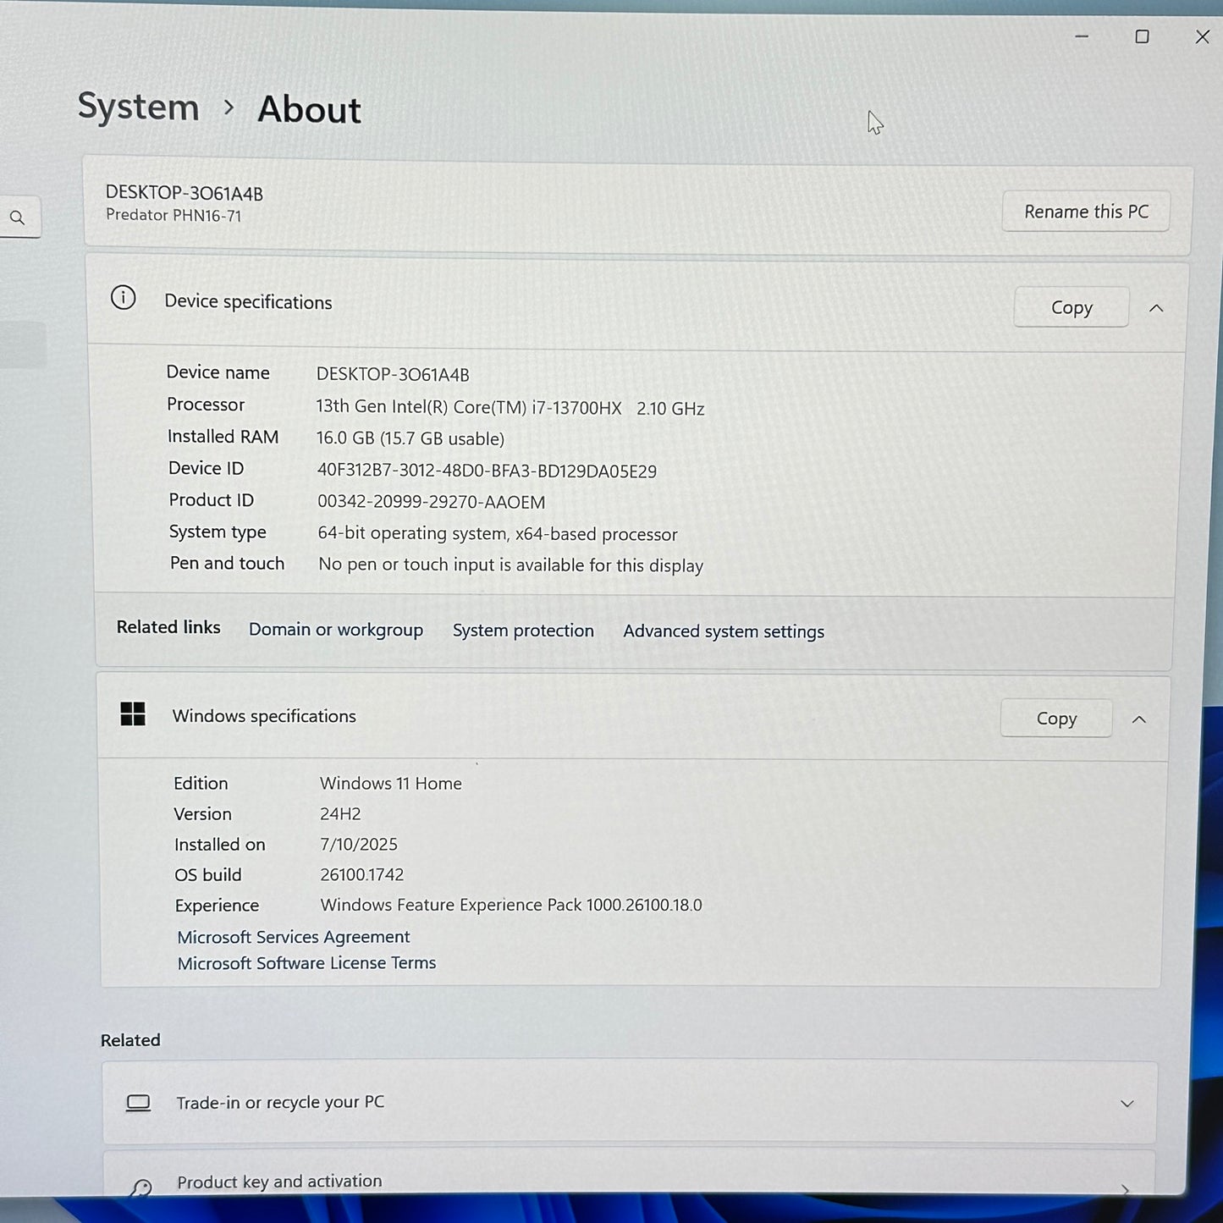Click the Device specifications info icon
Viewport: 1223px width, 1223px height.
click(x=124, y=298)
